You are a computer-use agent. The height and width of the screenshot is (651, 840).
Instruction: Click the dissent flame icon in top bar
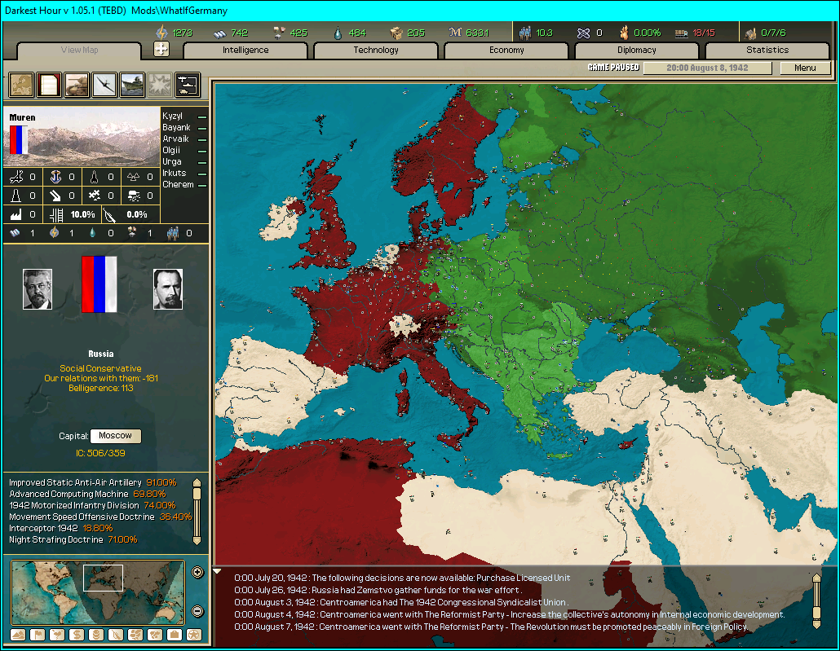click(624, 33)
